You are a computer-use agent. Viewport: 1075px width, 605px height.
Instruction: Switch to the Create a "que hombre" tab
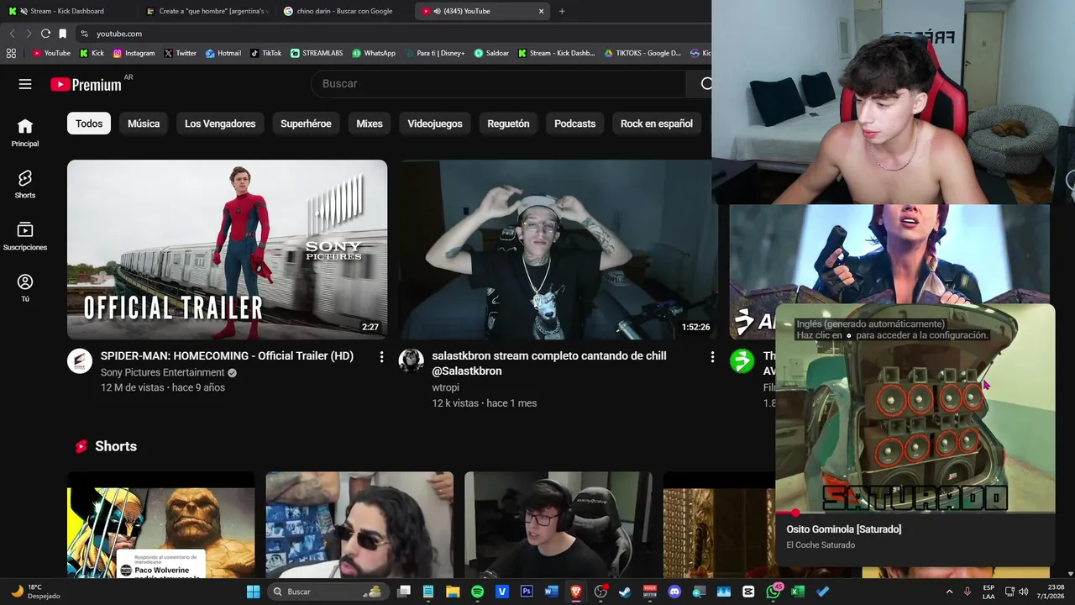tap(207, 11)
